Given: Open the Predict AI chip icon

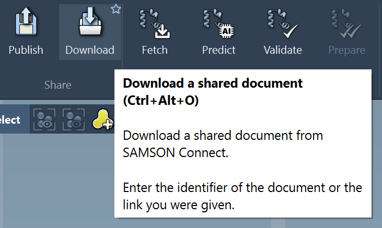Looking at the screenshot, I should click(x=218, y=23).
